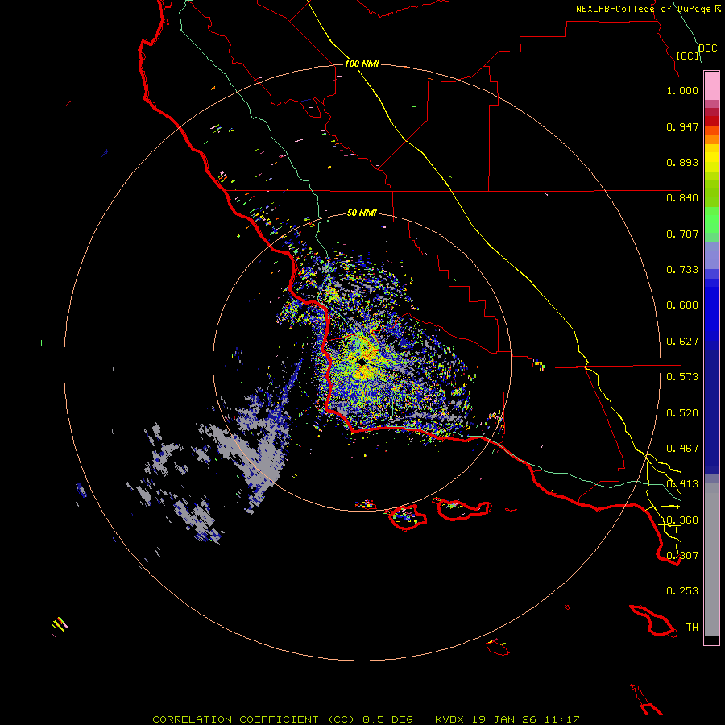Select the 0.840 scale value

(682, 198)
